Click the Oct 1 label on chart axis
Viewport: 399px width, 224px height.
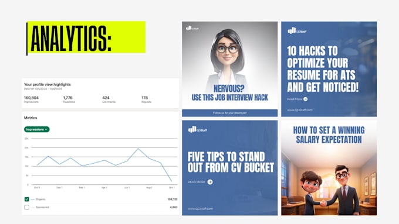[172, 188]
